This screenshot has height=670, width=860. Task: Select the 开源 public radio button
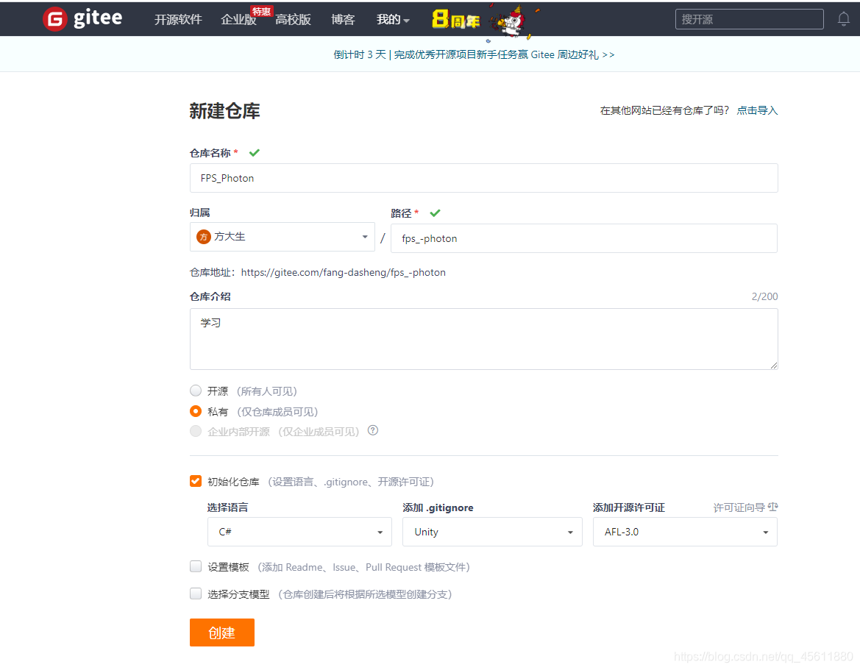(x=196, y=391)
